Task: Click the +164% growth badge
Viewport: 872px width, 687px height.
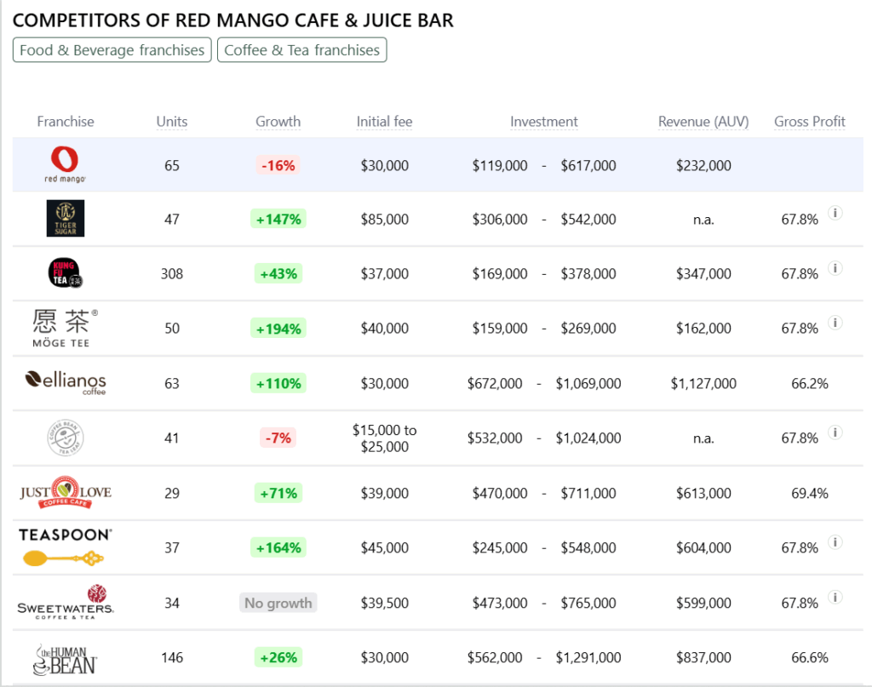Action: [278, 547]
